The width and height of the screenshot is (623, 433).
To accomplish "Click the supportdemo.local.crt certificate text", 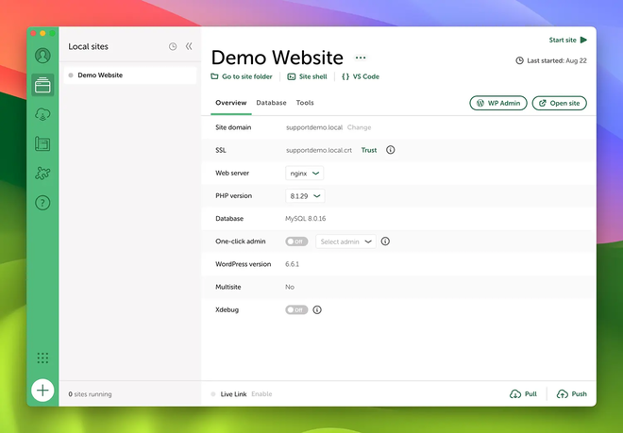I will (x=319, y=150).
